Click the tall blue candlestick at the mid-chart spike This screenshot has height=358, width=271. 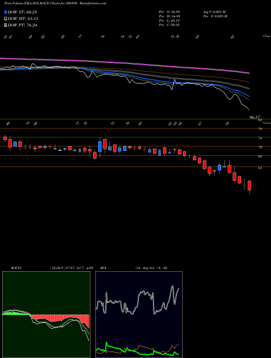(x=100, y=146)
